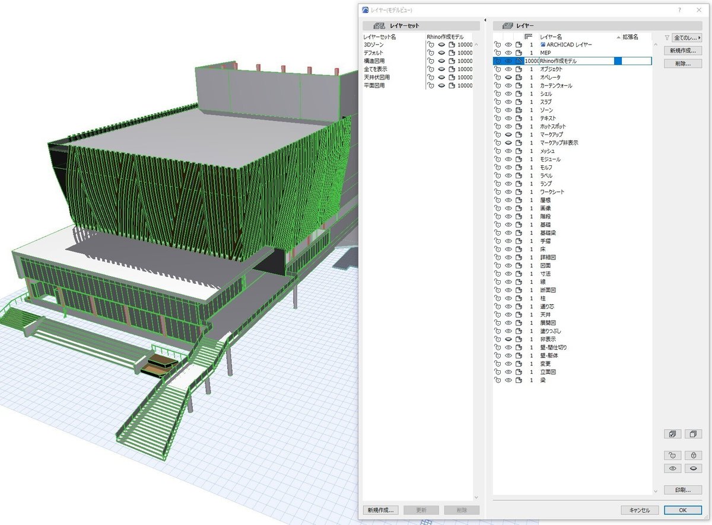Hide the 階段 layer

(x=508, y=216)
